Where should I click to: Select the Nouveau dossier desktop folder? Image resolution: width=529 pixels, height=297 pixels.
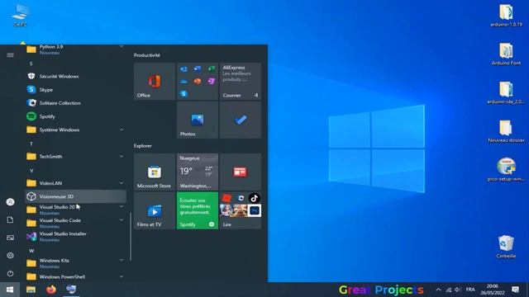506,131
